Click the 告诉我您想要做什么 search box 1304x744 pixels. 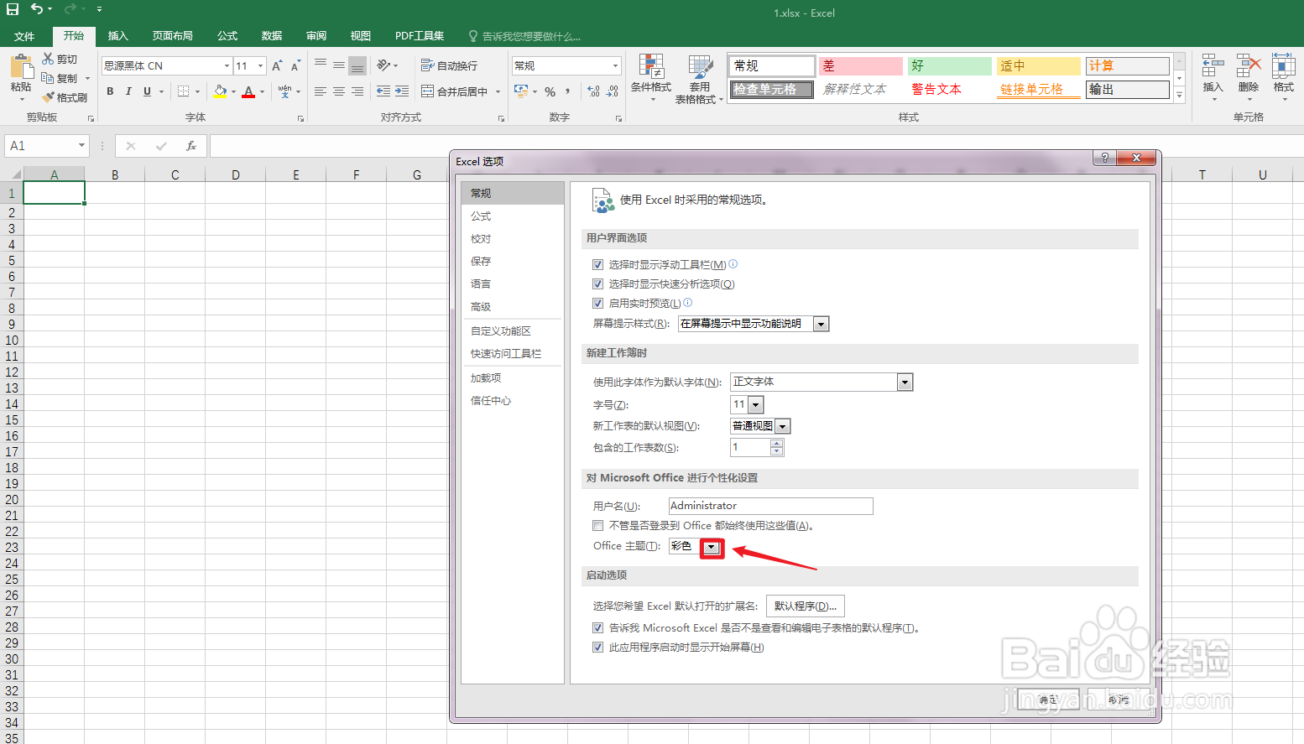[x=524, y=36]
